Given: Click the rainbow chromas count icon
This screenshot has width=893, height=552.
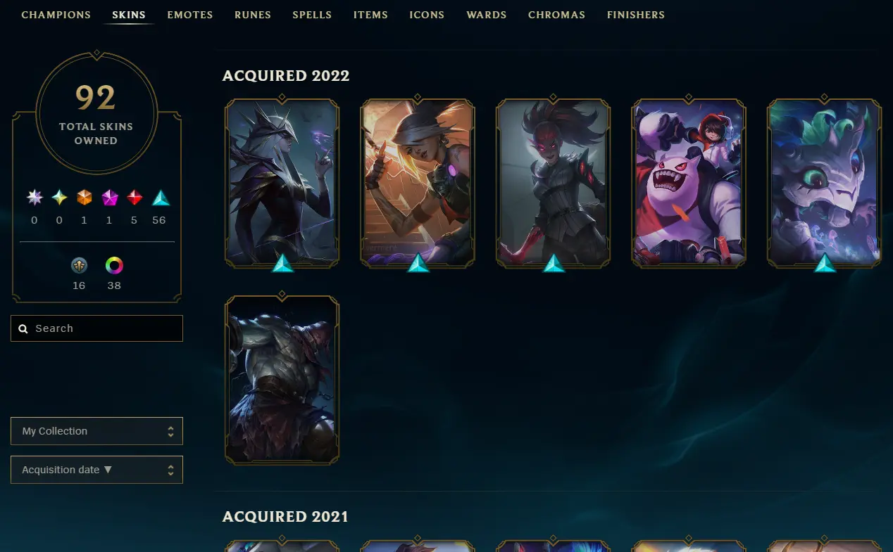Looking at the screenshot, I should [x=114, y=266].
